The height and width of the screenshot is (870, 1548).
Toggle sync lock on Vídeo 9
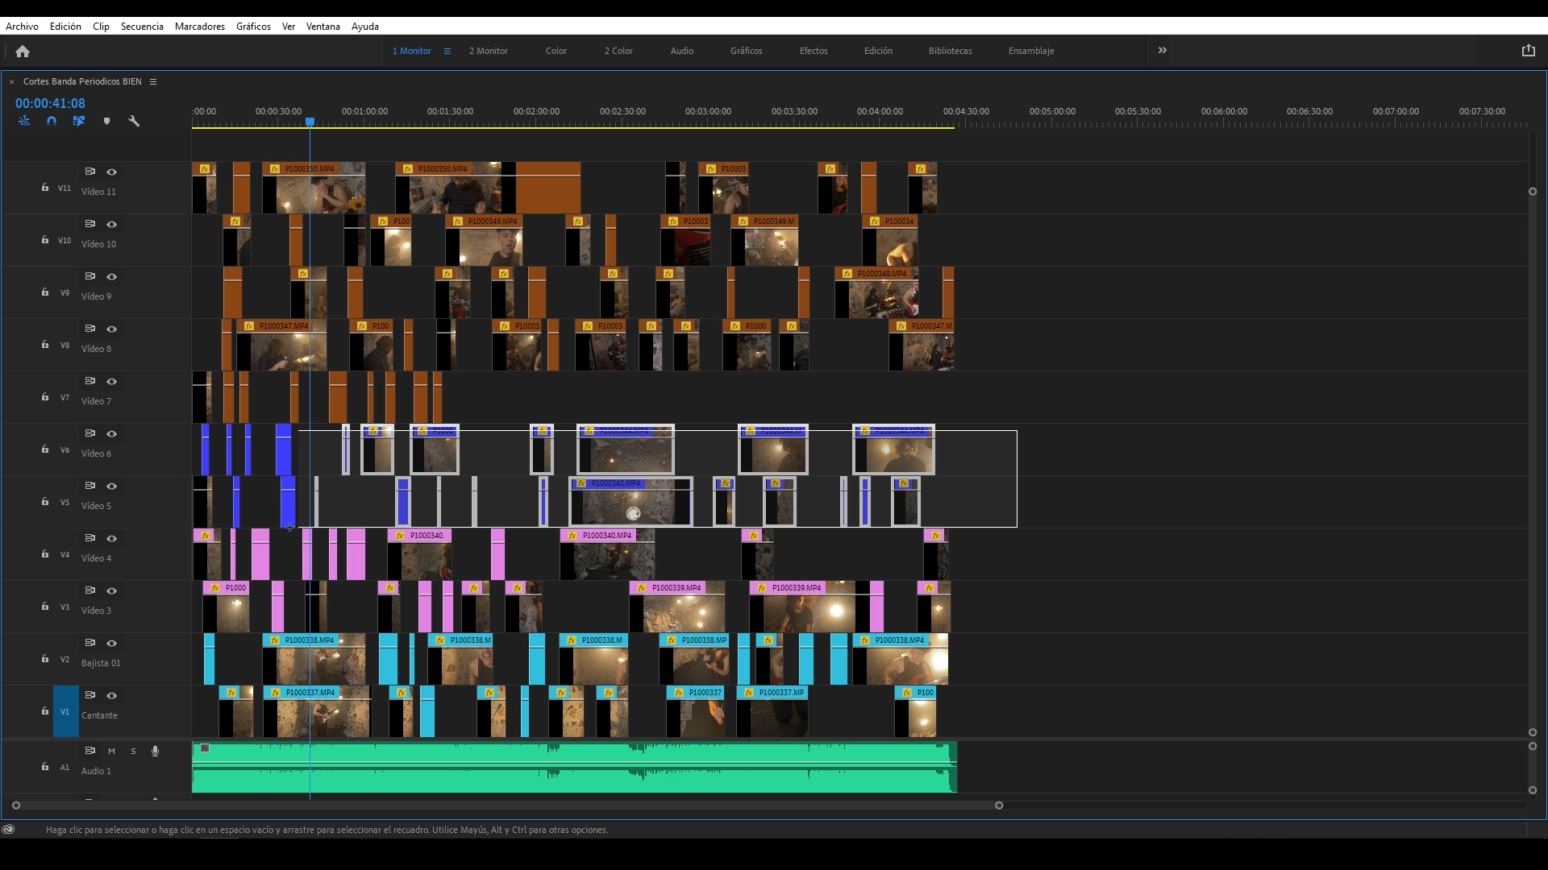coord(90,276)
